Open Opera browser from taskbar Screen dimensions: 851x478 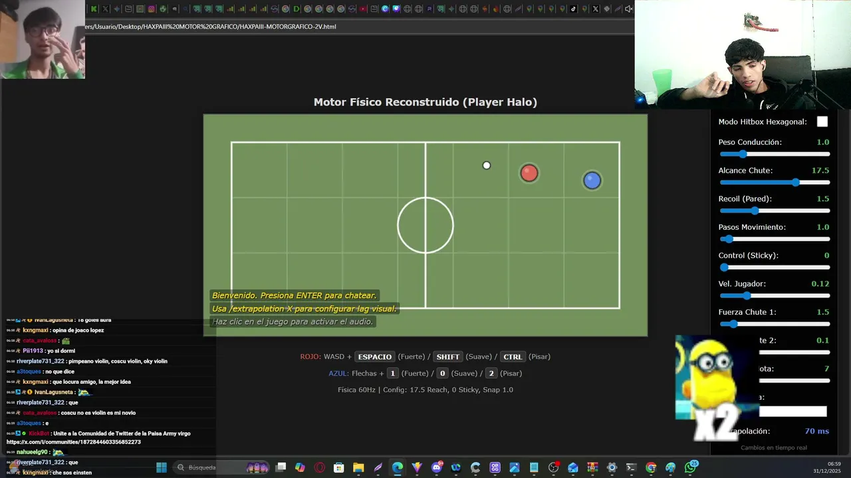pyautogui.click(x=320, y=467)
